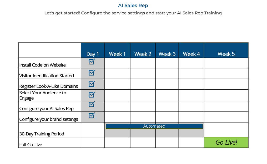This screenshot has width=267, height=164.
Task: Check the Install Code on Website checkmark icon
Action: pos(92,62)
